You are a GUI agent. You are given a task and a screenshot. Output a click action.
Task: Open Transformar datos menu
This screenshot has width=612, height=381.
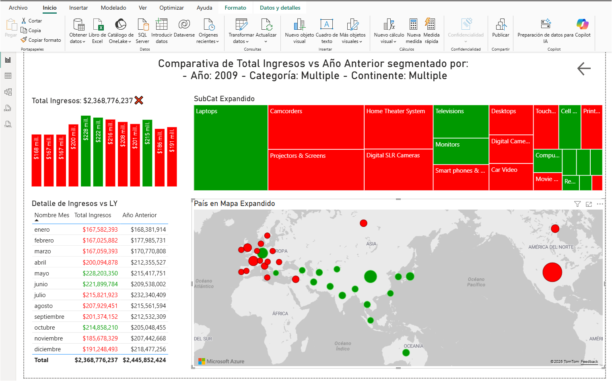click(x=241, y=31)
